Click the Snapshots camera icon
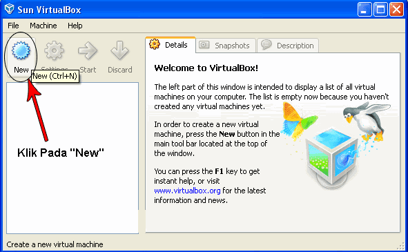The height and width of the screenshot is (252, 408). click(x=204, y=45)
